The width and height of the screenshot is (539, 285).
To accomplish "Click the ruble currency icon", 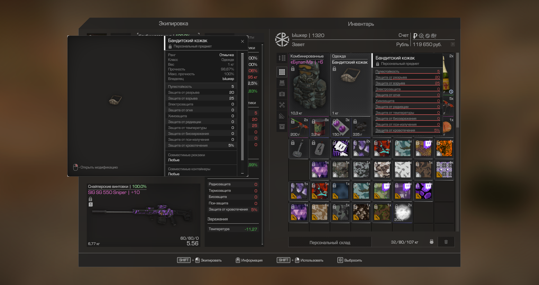I will [x=415, y=36].
